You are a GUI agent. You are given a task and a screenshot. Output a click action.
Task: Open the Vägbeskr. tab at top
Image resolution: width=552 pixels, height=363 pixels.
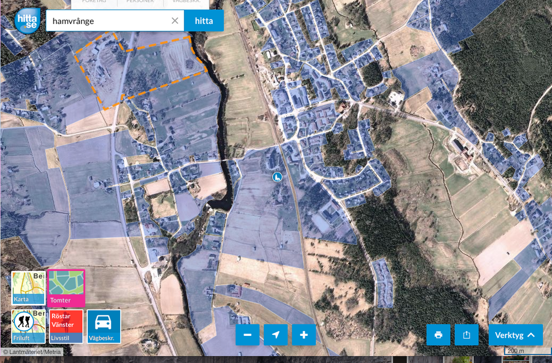186,3
